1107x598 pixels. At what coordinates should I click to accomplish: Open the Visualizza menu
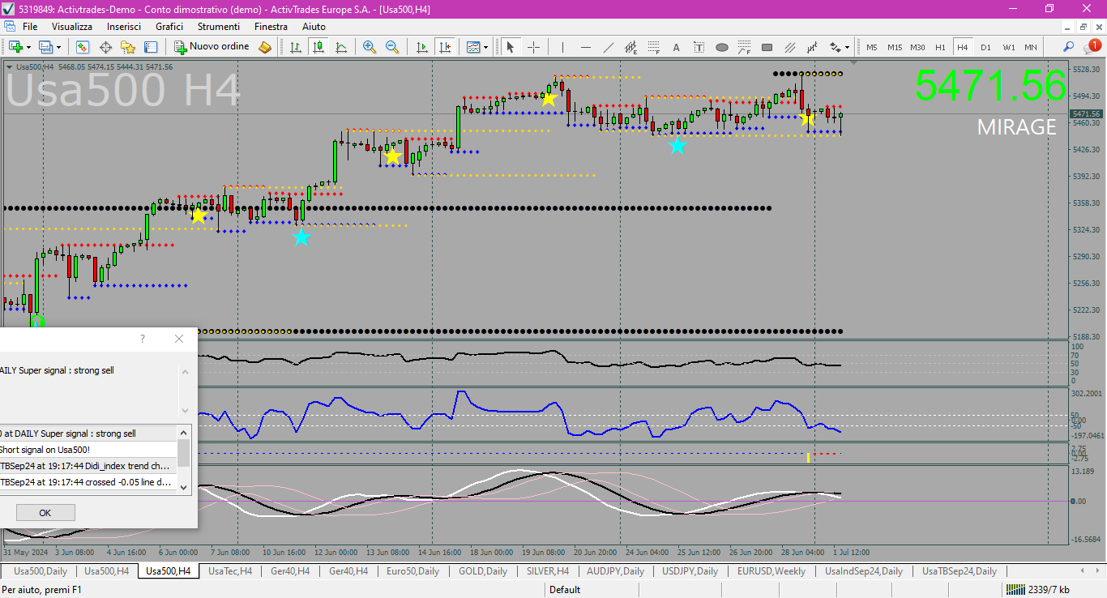(x=72, y=27)
